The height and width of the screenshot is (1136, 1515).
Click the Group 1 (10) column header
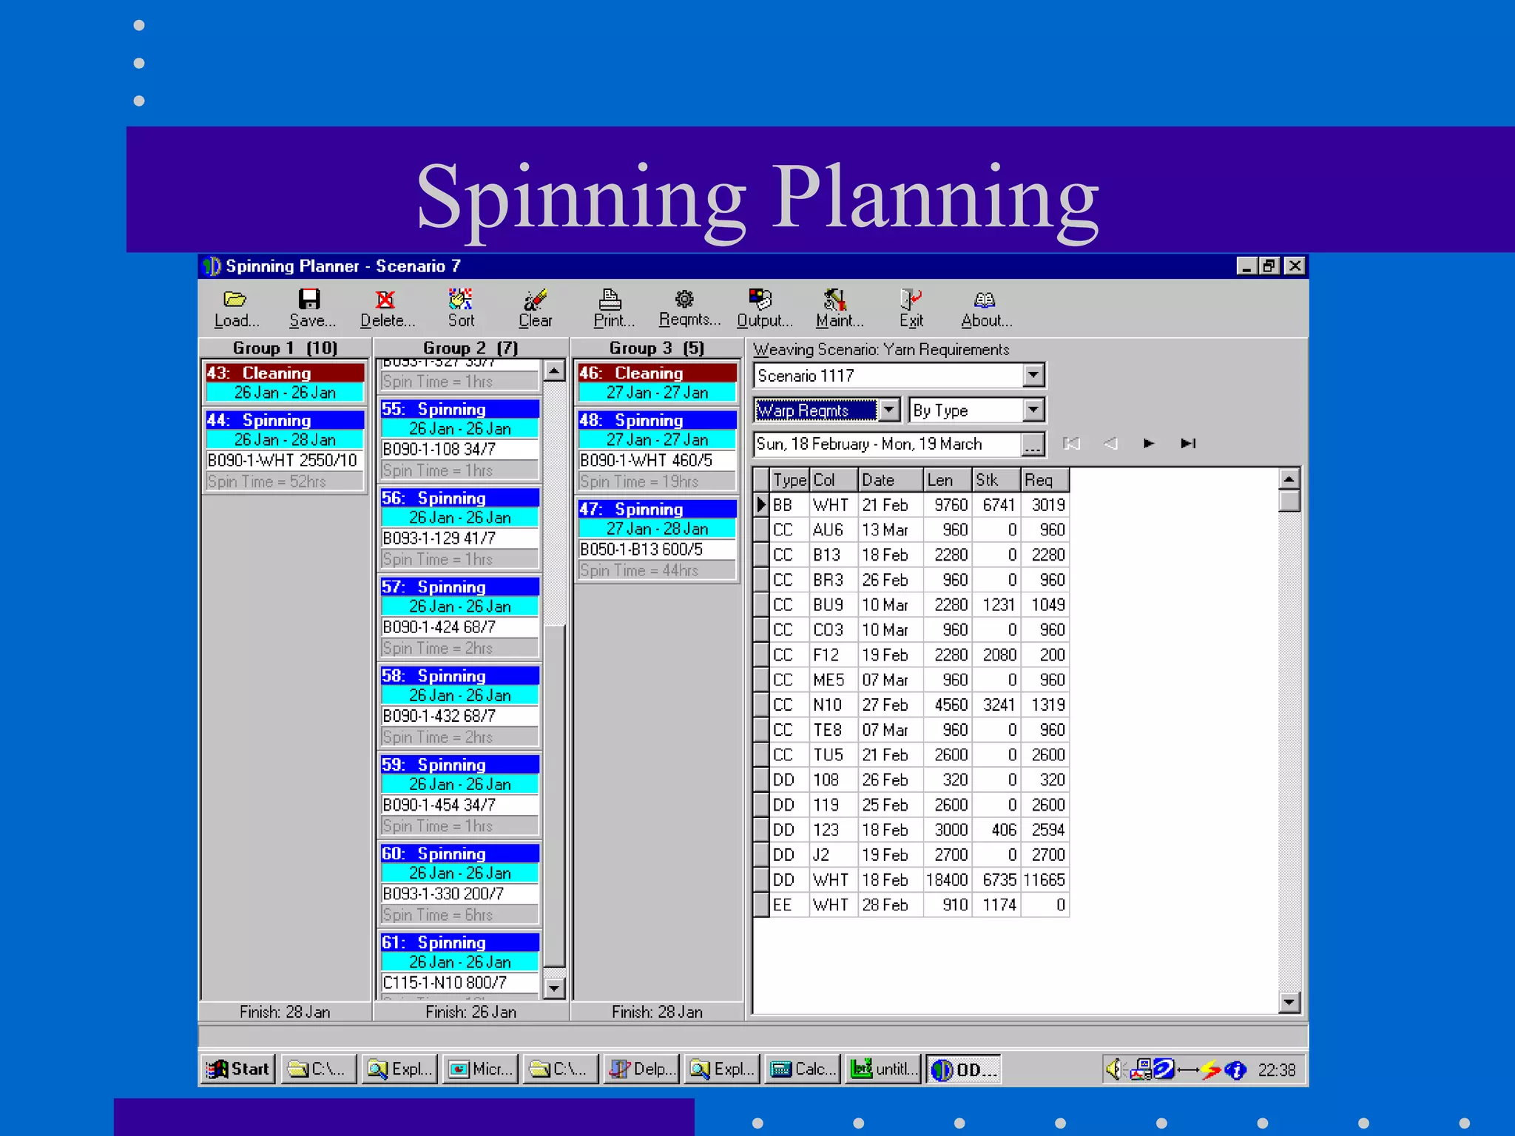click(x=285, y=348)
